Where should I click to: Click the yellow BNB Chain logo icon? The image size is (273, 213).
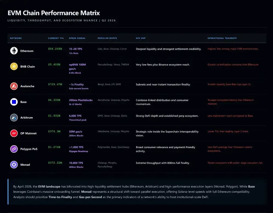point(14,66)
